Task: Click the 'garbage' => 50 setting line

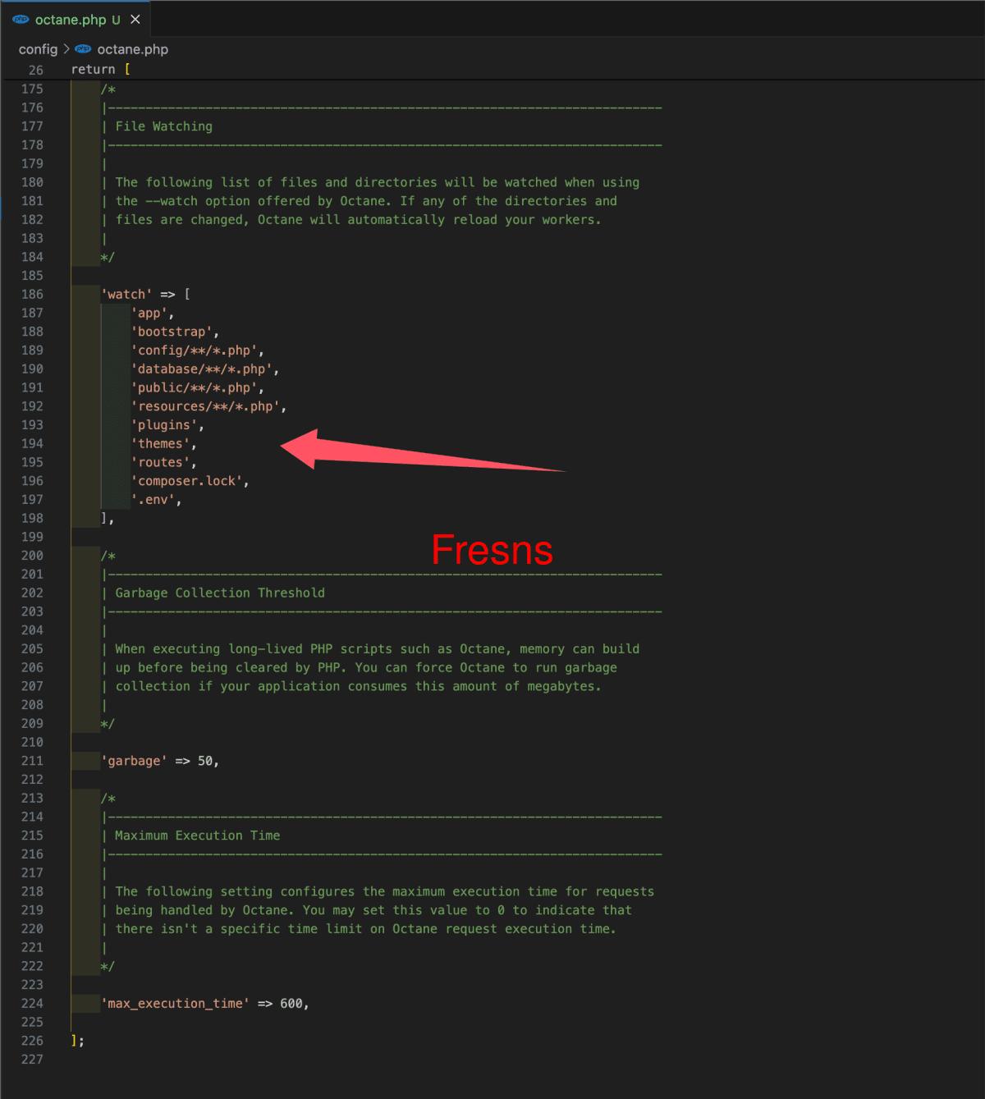Action: (160, 761)
